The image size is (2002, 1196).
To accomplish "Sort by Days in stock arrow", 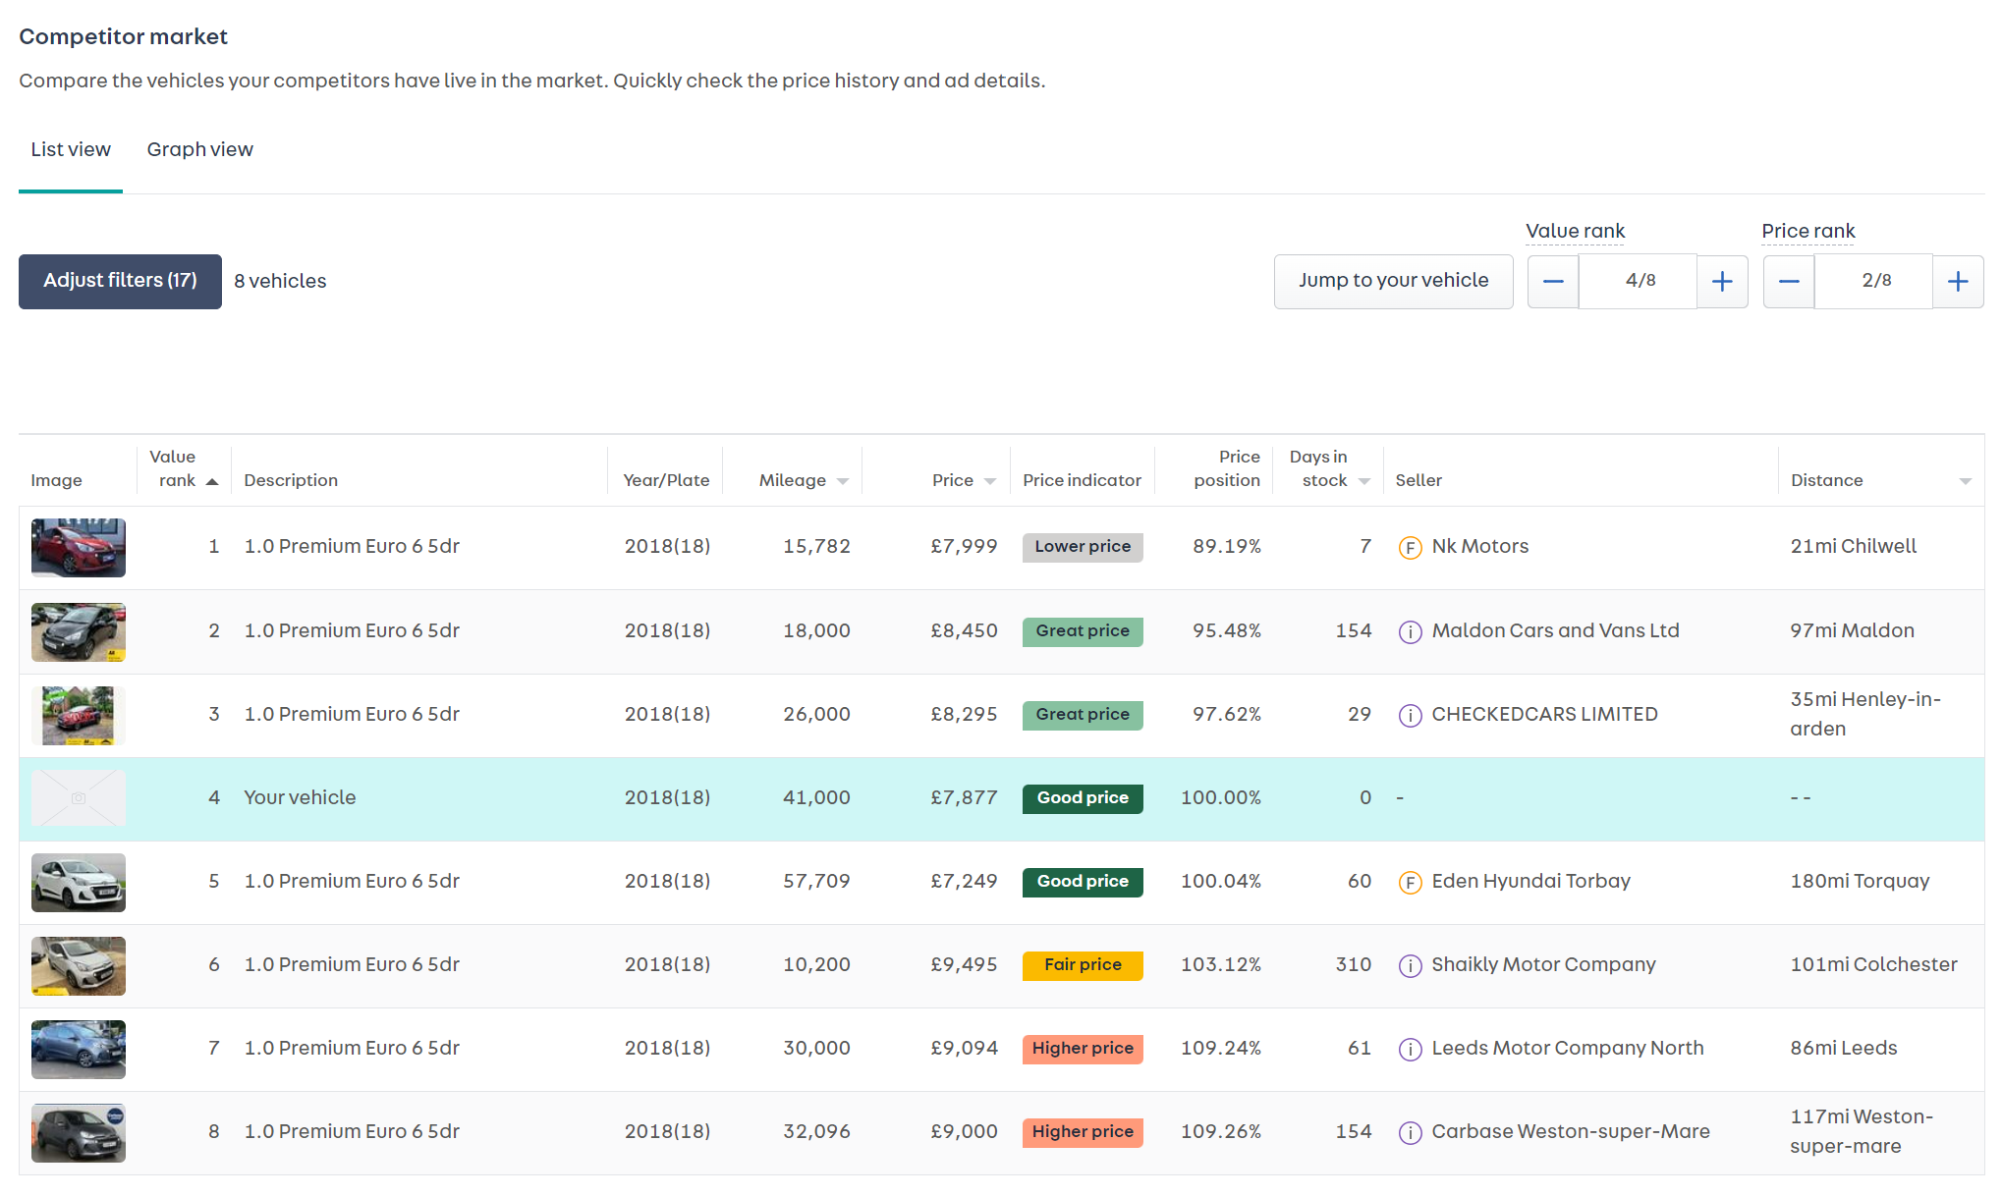I will [1363, 481].
